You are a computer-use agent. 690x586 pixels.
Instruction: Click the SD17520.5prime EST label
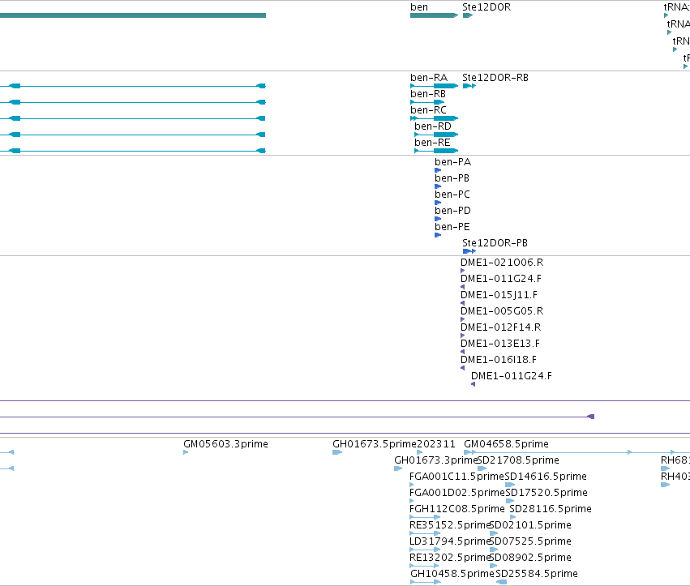coord(546,493)
